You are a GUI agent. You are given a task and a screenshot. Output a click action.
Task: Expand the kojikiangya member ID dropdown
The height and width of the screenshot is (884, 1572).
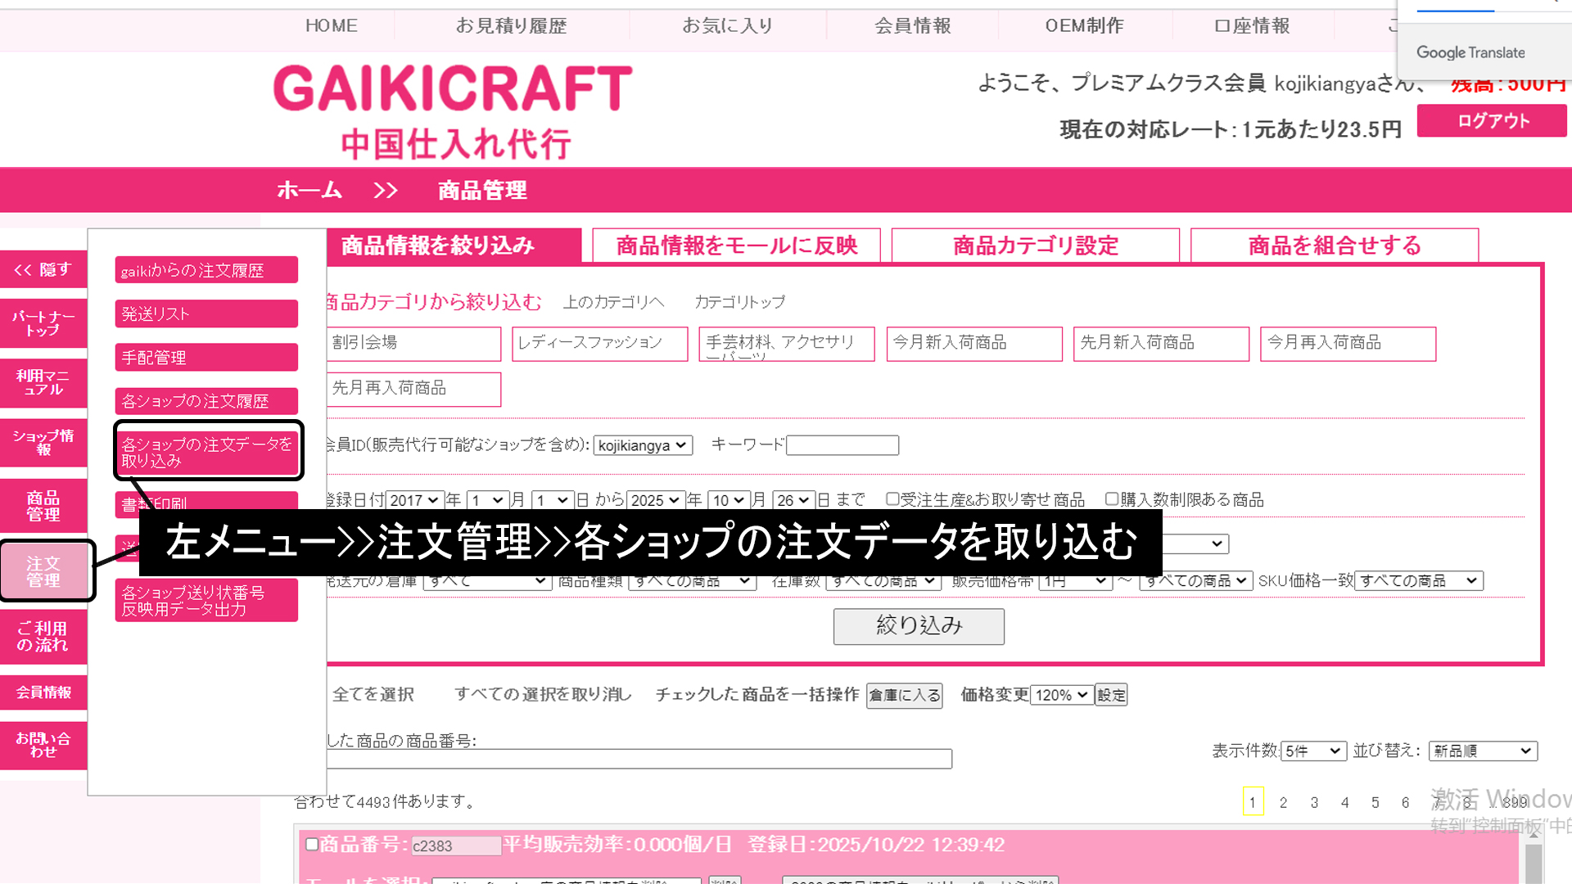pos(643,445)
